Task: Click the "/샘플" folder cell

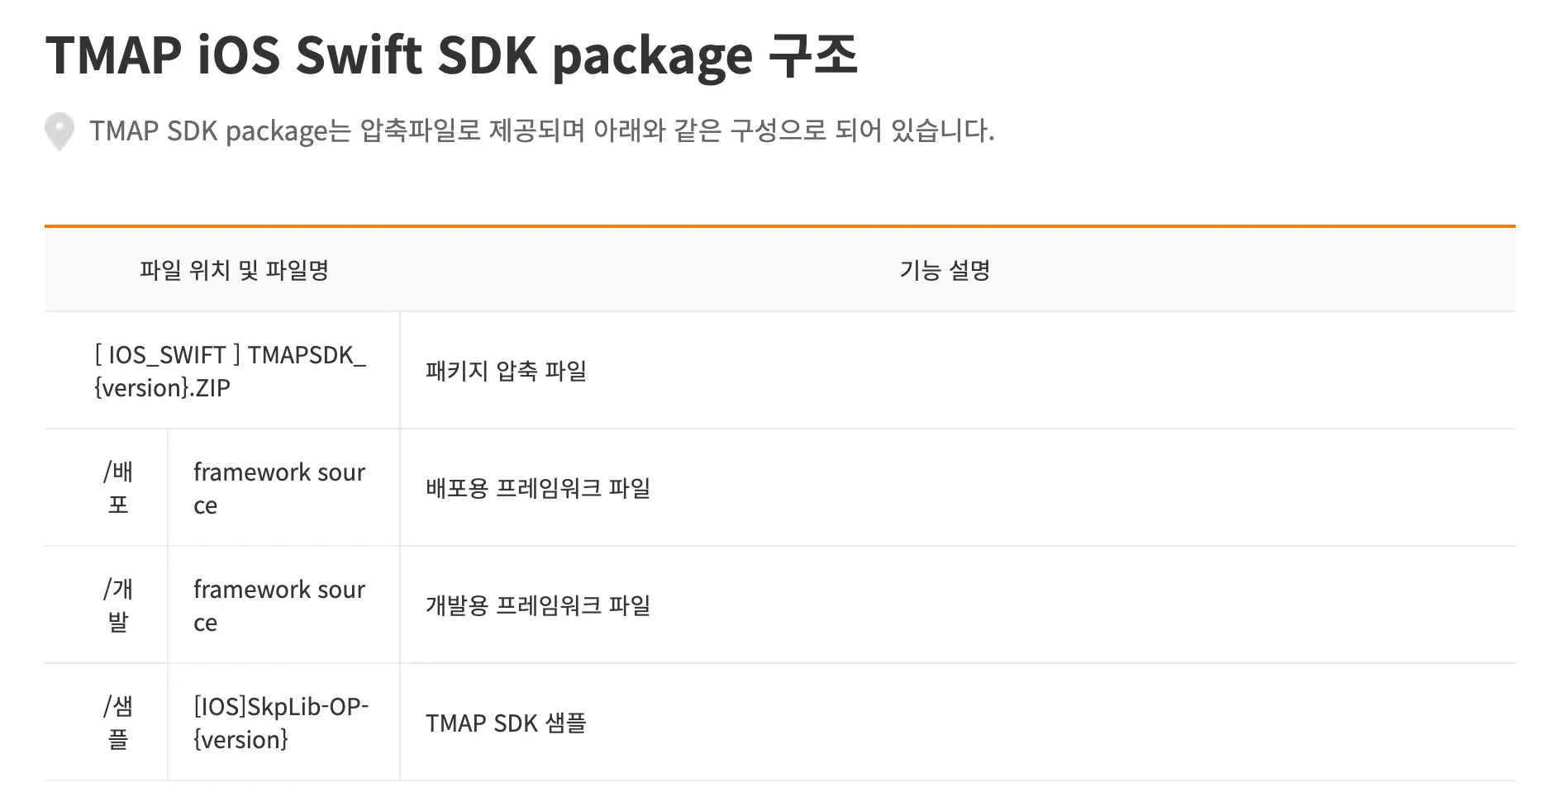Action: click(118, 723)
